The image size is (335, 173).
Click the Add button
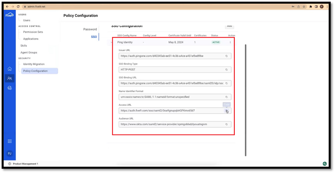point(229,26)
